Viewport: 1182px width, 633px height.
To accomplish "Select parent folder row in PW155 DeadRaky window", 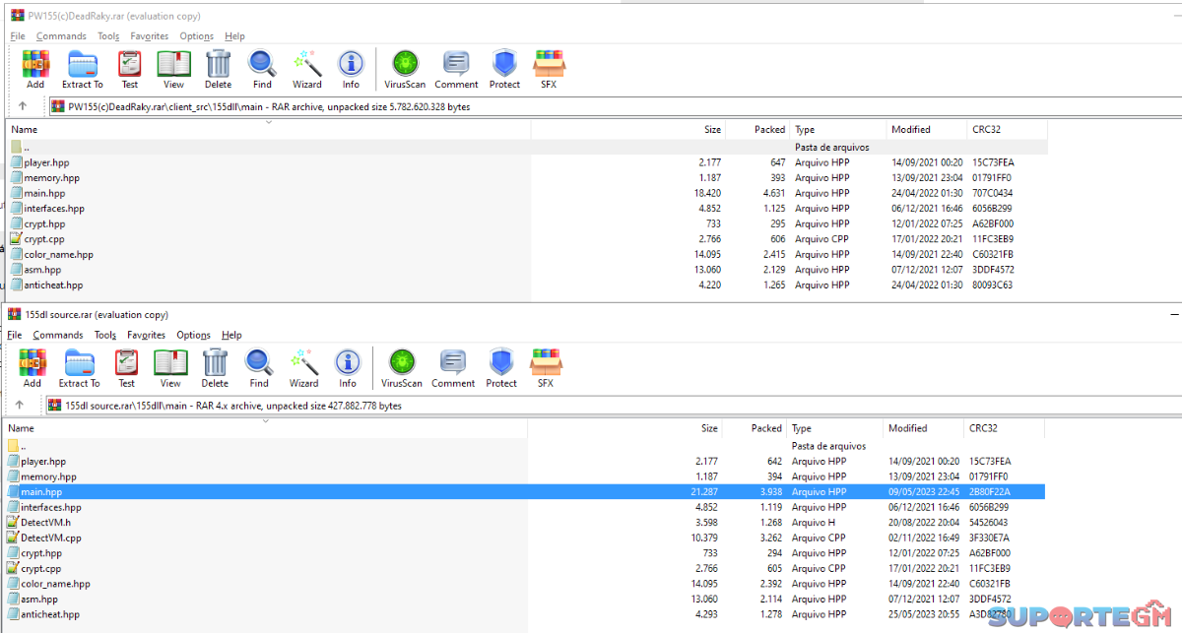I will point(528,147).
